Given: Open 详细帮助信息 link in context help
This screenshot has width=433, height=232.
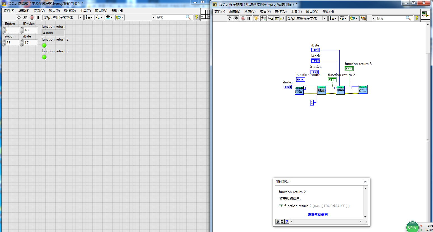Looking at the screenshot, I should click(318, 215).
